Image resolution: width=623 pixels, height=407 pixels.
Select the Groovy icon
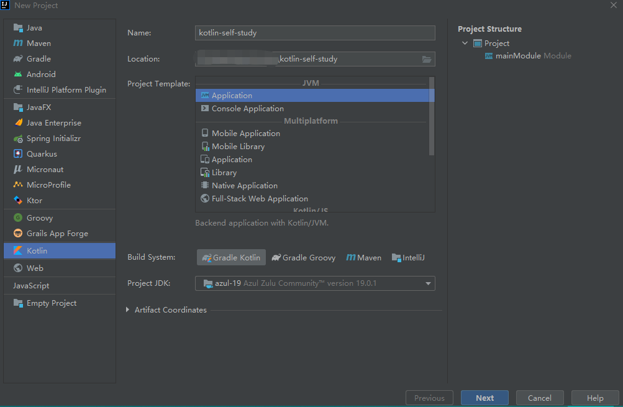coord(18,218)
